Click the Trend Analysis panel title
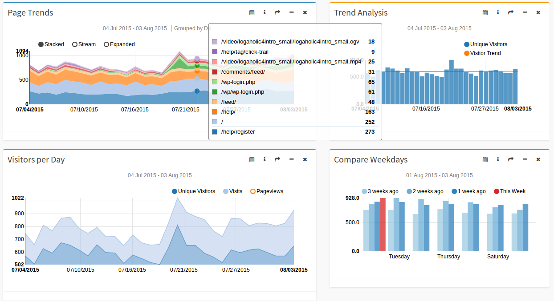554x301 pixels. click(x=361, y=13)
